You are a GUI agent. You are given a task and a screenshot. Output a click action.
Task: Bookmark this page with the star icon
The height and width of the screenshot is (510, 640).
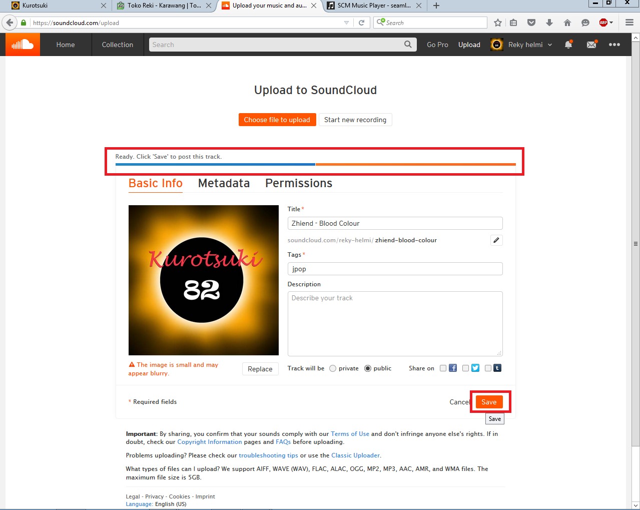click(x=498, y=23)
